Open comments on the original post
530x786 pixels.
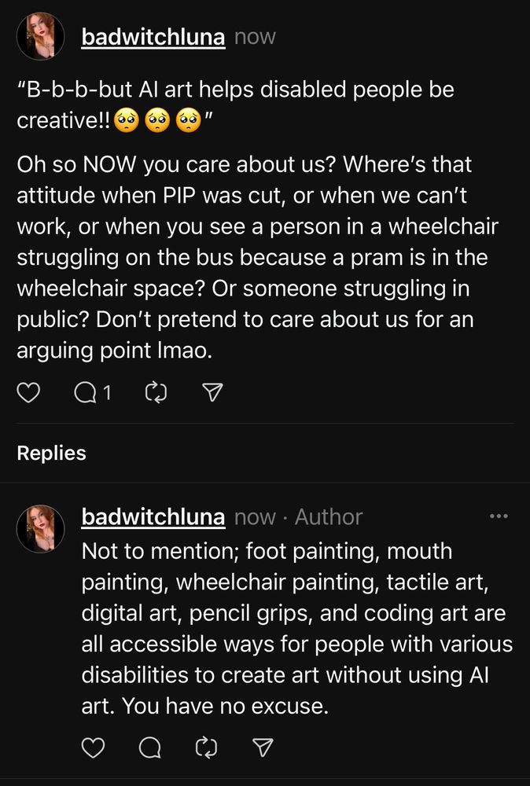tap(84, 392)
